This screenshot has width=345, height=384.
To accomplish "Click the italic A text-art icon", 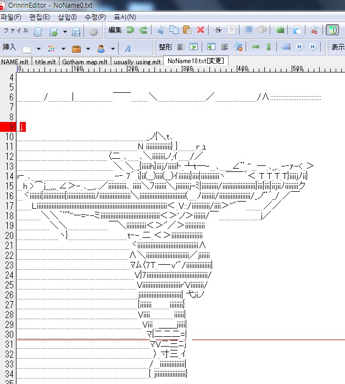I will (x=127, y=48).
